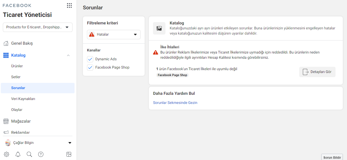Open the nine-dot apps grid menu
The width and height of the screenshot is (347, 160).
pyautogui.click(x=69, y=5)
